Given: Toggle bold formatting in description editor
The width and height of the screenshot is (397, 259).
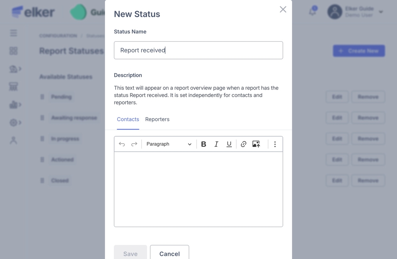Looking at the screenshot, I should tap(203, 144).
